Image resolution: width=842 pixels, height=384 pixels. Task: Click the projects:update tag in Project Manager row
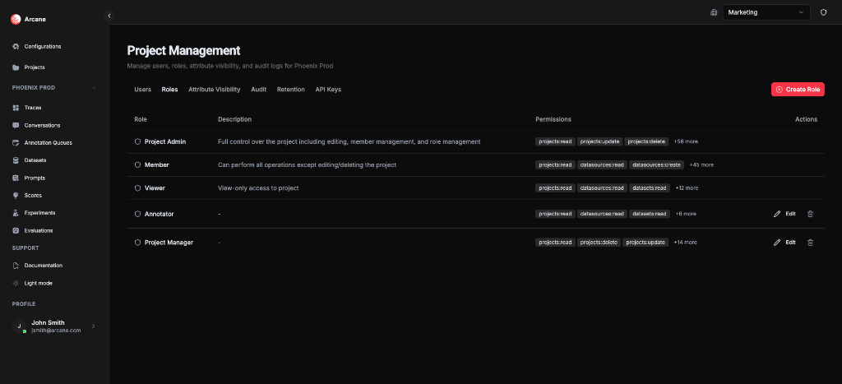tap(645, 243)
